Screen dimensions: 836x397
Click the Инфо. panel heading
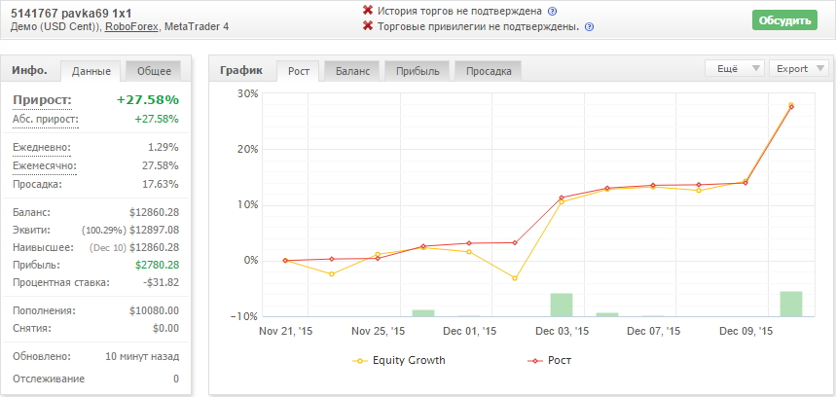click(30, 70)
